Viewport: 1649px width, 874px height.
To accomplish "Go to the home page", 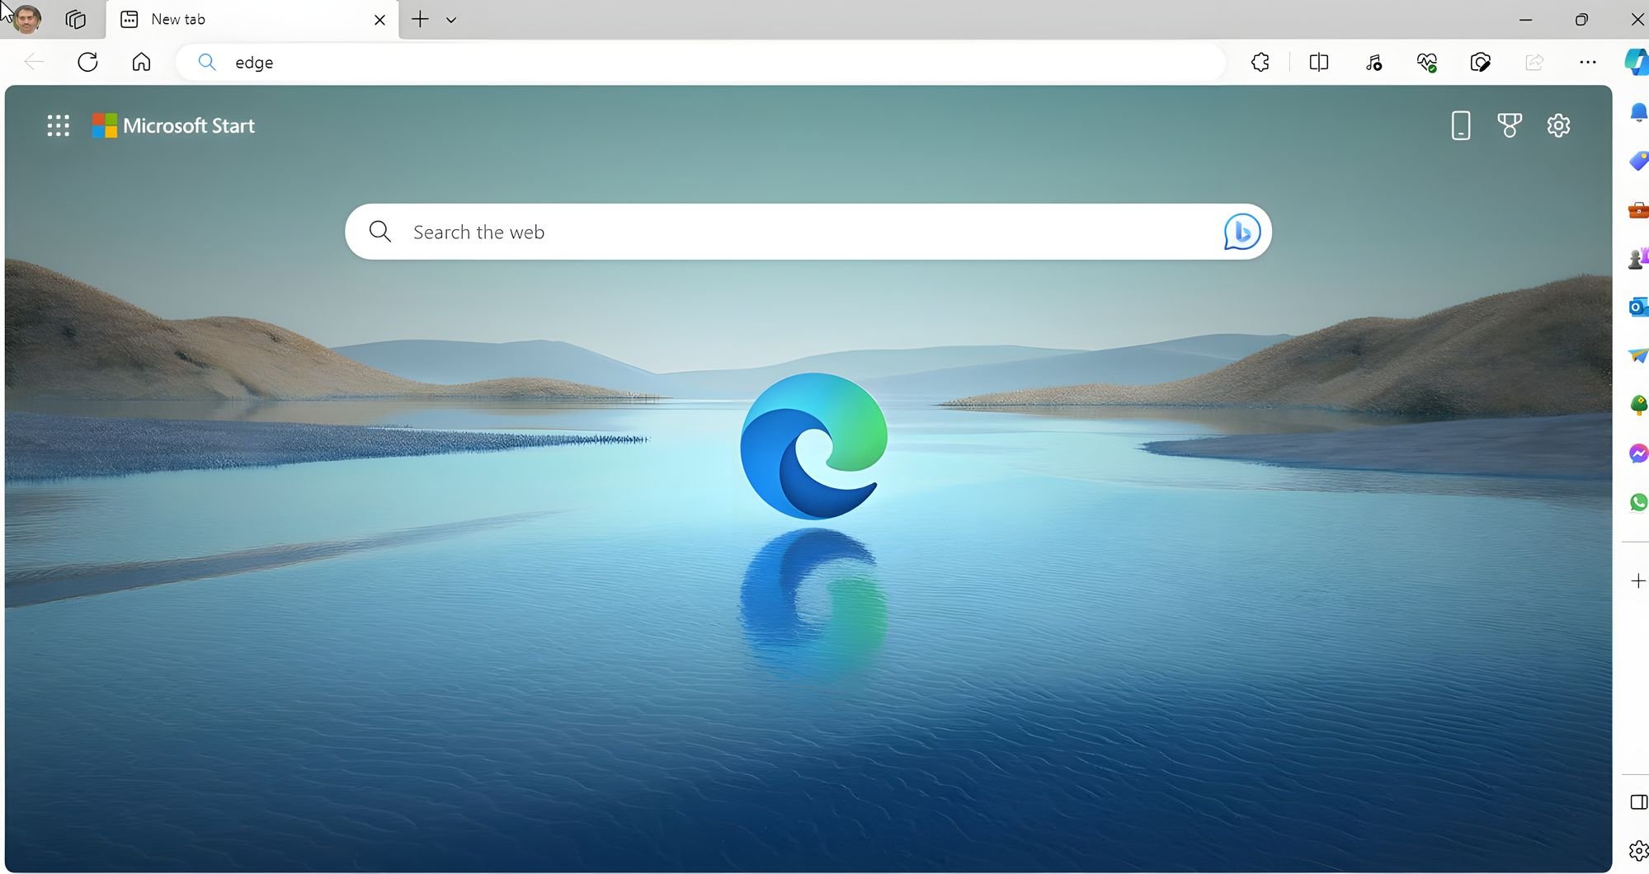I will pos(141,62).
